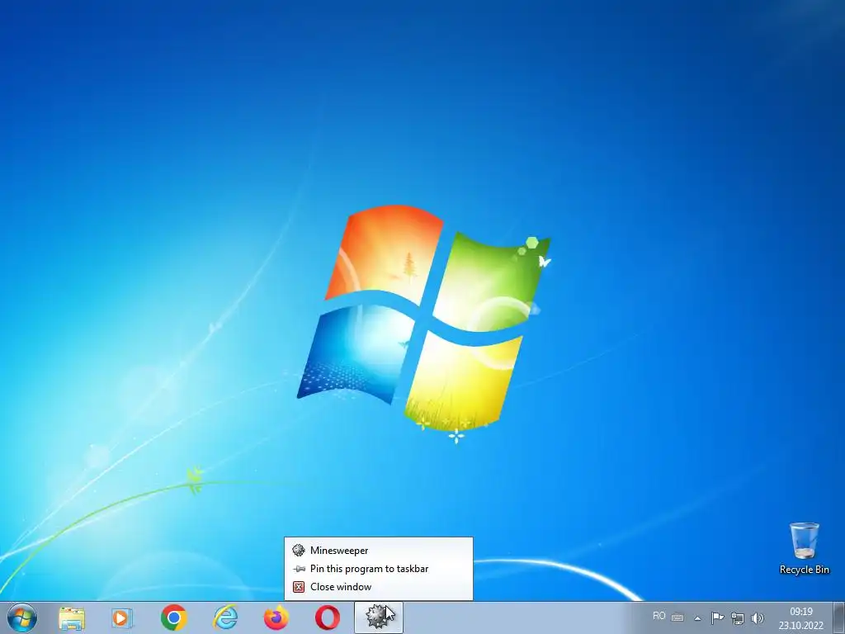This screenshot has width=845, height=634.
Task: Select the Recycle Bin desktop icon
Action: [x=804, y=548]
